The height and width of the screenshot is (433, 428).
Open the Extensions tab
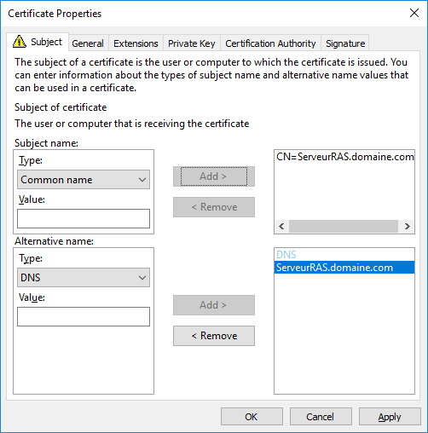coord(136,43)
